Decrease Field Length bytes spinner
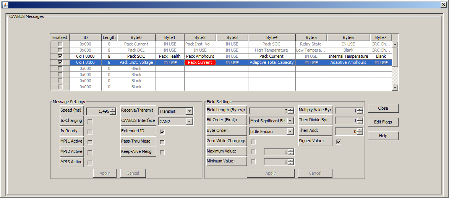 (291, 112)
